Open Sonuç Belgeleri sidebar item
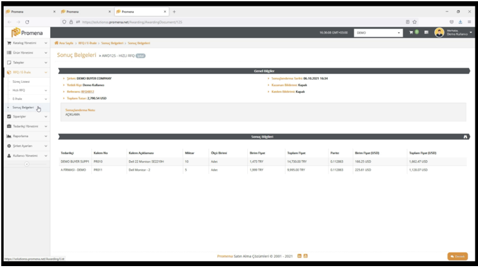Image resolution: width=478 pixels, height=268 pixels. click(x=23, y=107)
